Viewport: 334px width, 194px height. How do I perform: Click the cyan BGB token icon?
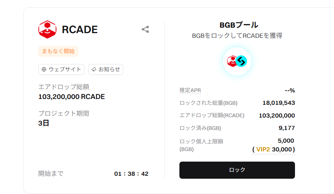[x=241, y=61]
